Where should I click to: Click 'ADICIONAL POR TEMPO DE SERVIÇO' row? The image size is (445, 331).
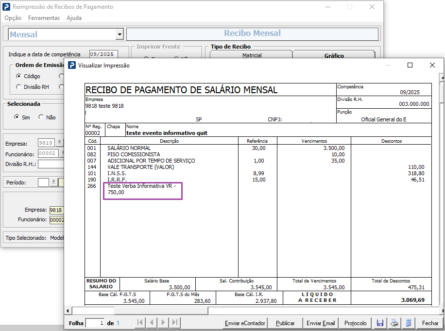pos(151,161)
